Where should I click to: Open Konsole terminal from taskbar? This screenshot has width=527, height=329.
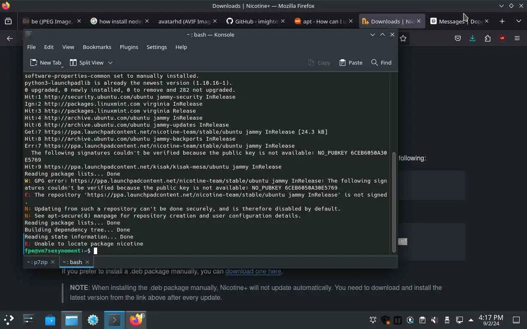pyautogui.click(x=114, y=320)
